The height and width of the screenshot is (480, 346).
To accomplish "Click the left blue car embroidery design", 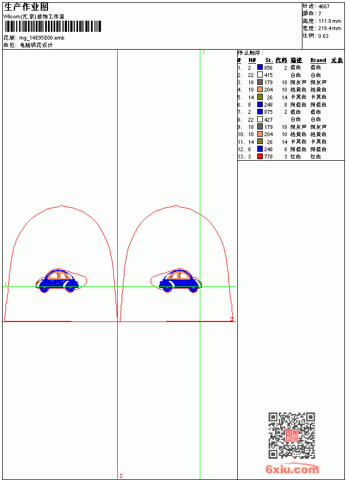I will [x=57, y=281].
